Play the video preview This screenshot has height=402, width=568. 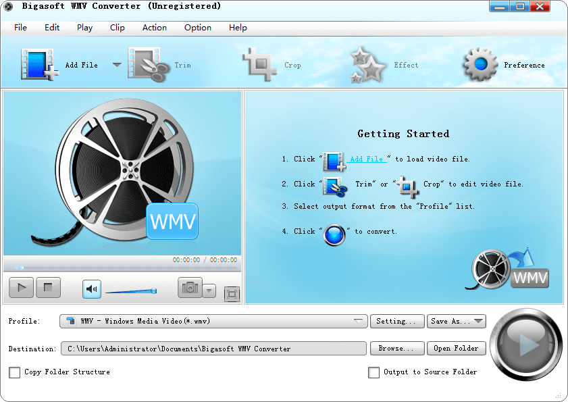point(22,288)
